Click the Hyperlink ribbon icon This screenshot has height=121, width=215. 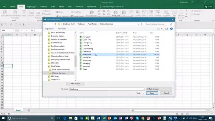[x=166, y=13]
